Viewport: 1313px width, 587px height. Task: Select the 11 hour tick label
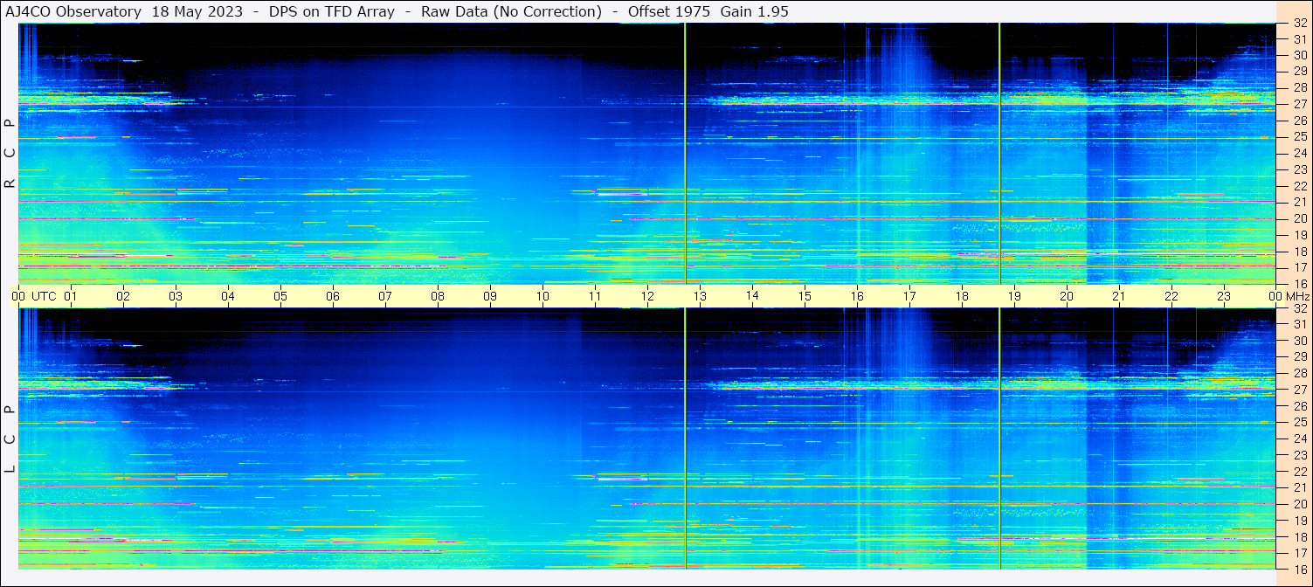(x=595, y=296)
